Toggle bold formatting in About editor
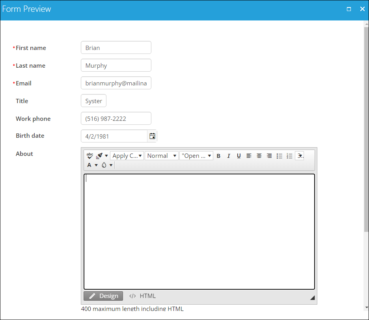The width and height of the screenshot is (369, 320). 218,156
